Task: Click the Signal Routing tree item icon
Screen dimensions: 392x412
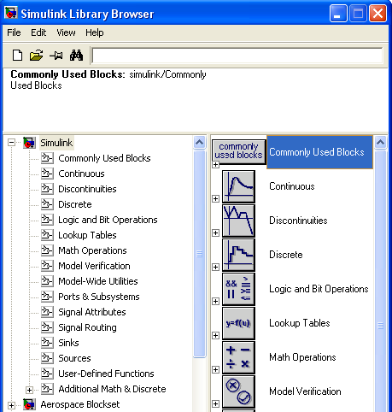Action: (x=47, y=327)
